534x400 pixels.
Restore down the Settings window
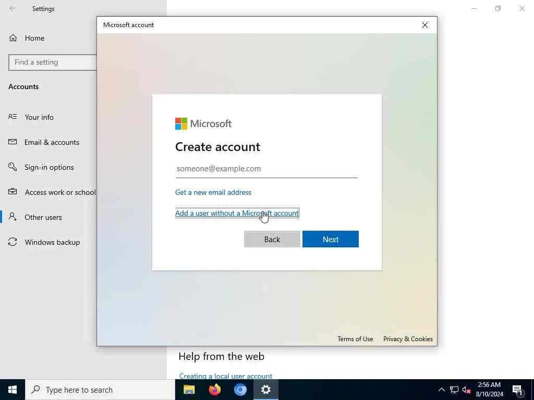coord(498,8)
